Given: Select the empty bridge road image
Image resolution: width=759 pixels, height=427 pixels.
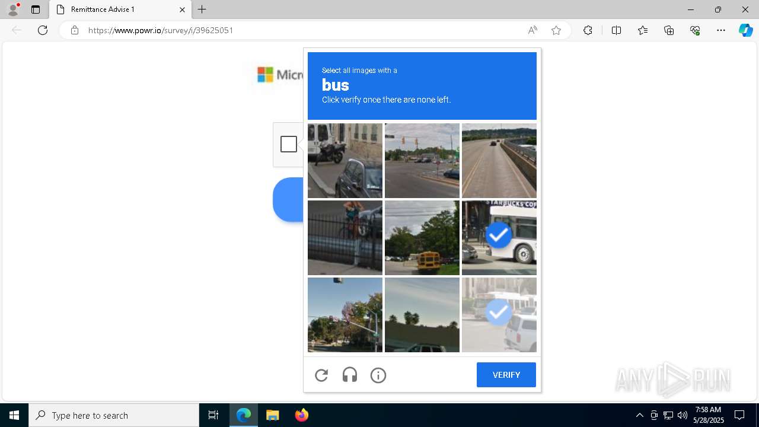Looking at the screenshot, I should [x=499, y=161].
